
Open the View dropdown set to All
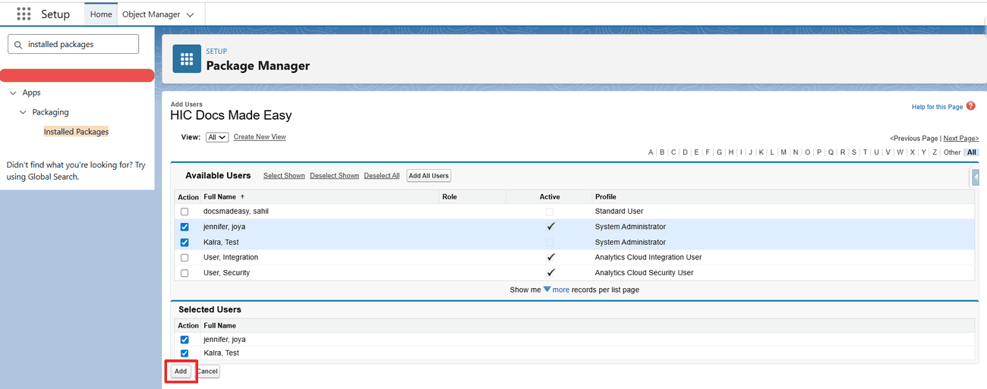click(217, 137)
